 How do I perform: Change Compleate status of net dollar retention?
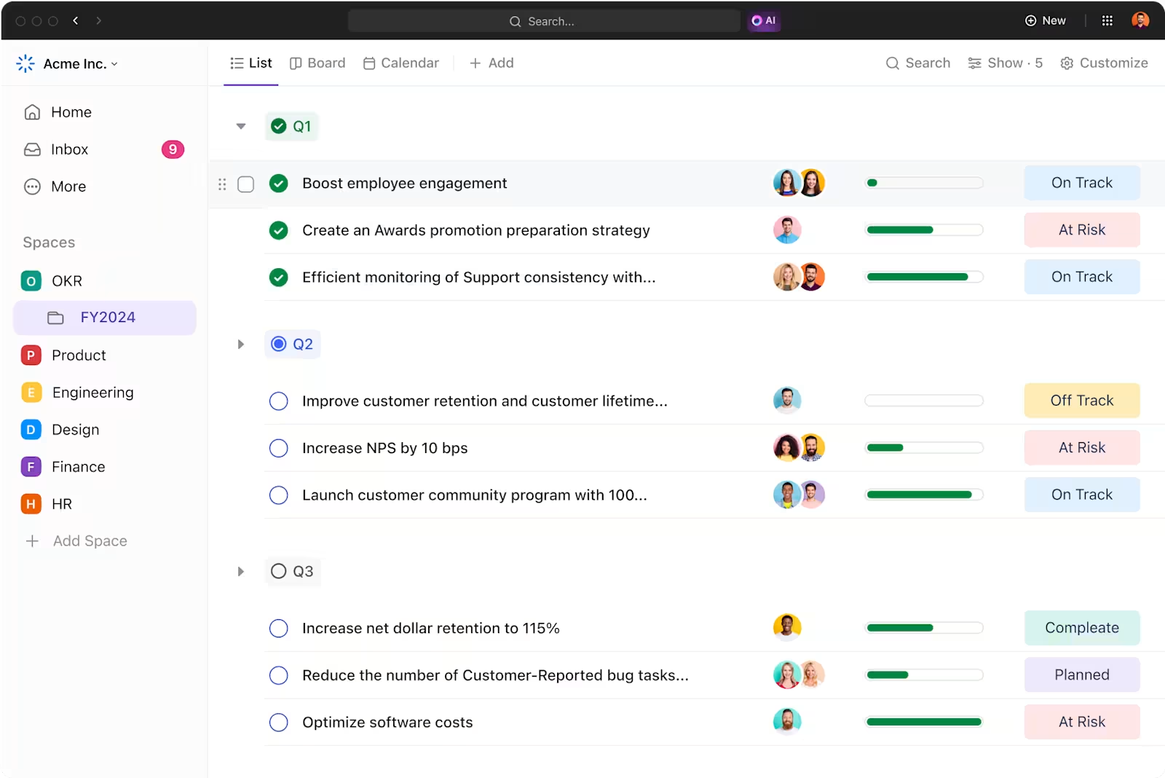1082,628
